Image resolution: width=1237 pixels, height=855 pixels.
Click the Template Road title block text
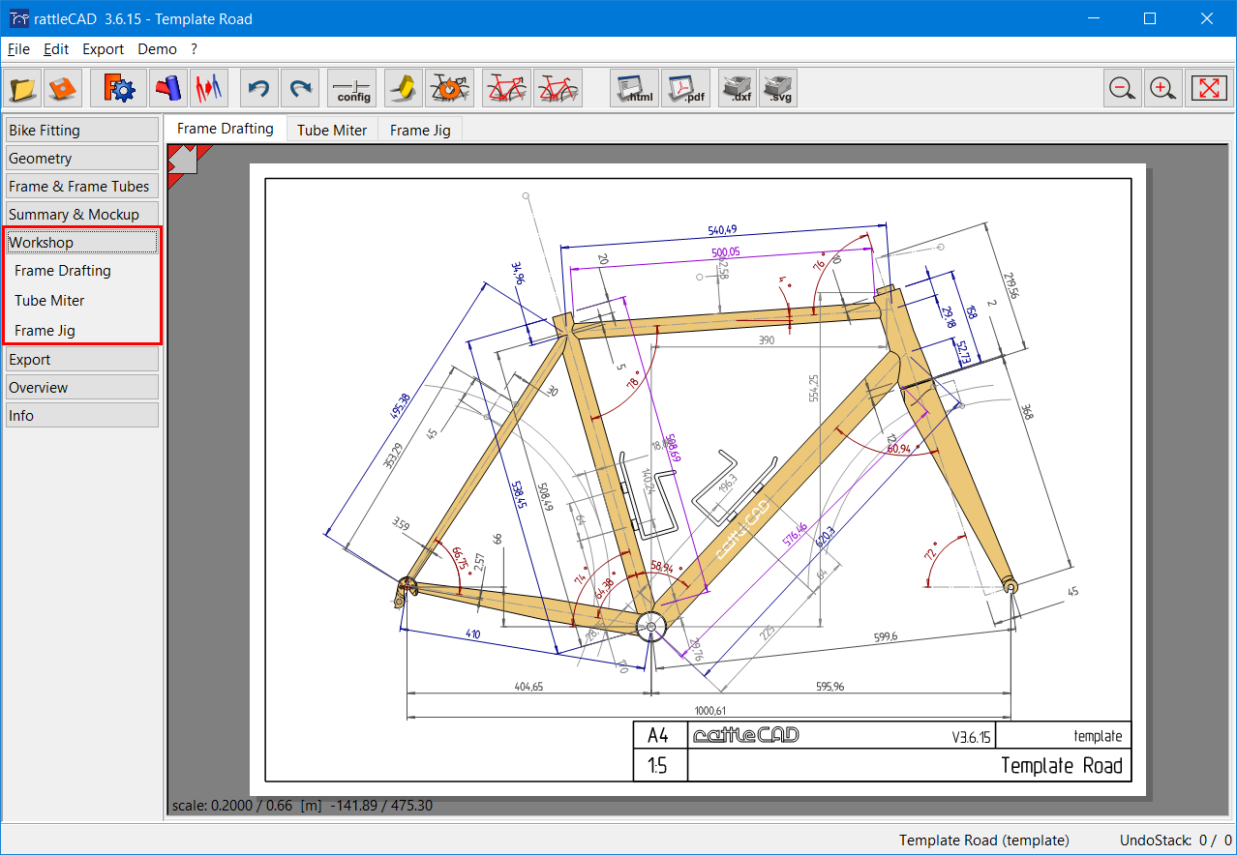coord(1061,766)
